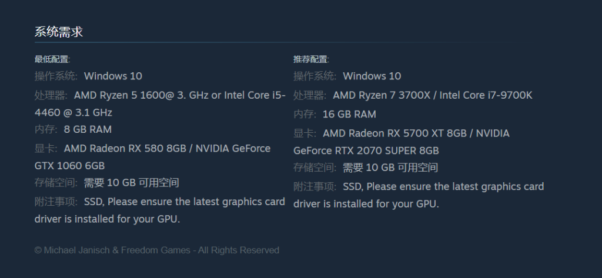Click the 4460 @ 3.1 GHz line
Image resolution: width=602 pixels, height=278 pixels.
coord(73,112)
